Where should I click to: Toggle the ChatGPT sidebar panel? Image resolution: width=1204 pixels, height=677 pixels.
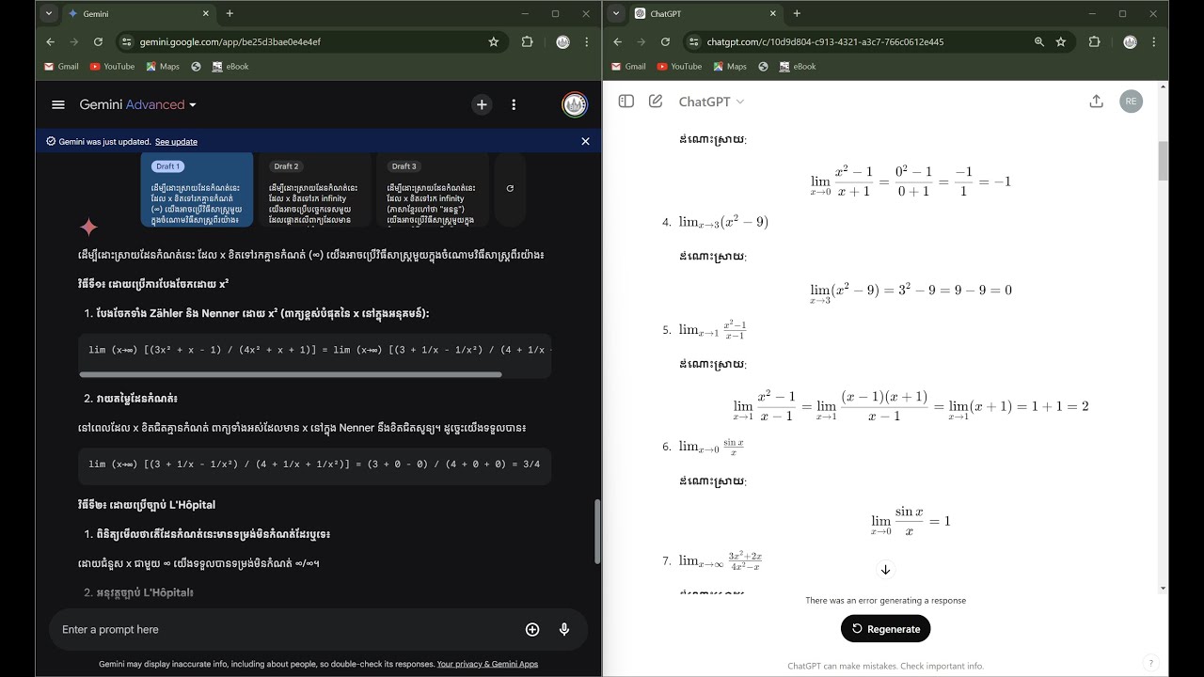(x=626, y=102)
